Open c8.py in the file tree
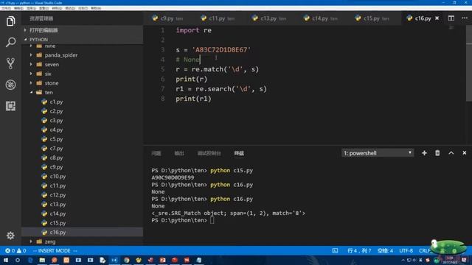This screenshot has height=265, width=472. 83,158
